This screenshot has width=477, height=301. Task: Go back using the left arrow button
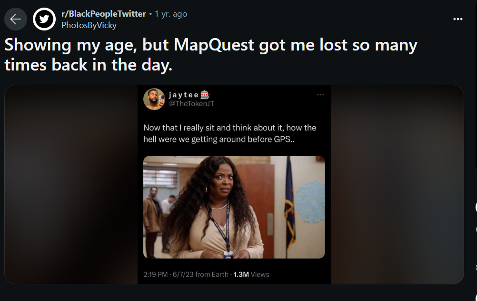pos(16,19)
